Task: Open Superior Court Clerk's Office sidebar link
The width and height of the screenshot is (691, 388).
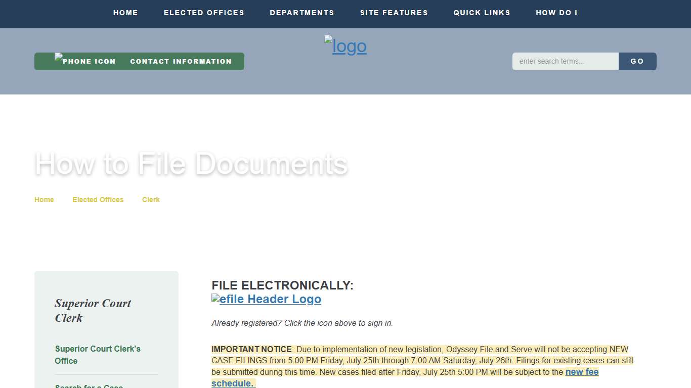Action: (x=98, y=355)
